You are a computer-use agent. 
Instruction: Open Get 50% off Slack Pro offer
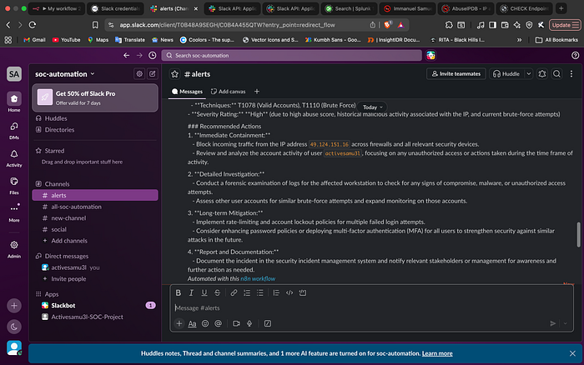coord(95,97)
